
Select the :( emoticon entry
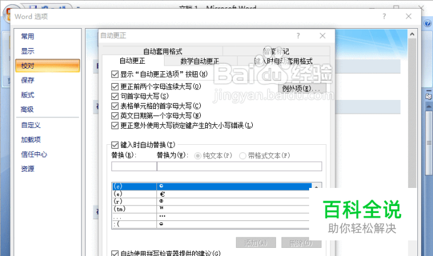click(211, 224)
